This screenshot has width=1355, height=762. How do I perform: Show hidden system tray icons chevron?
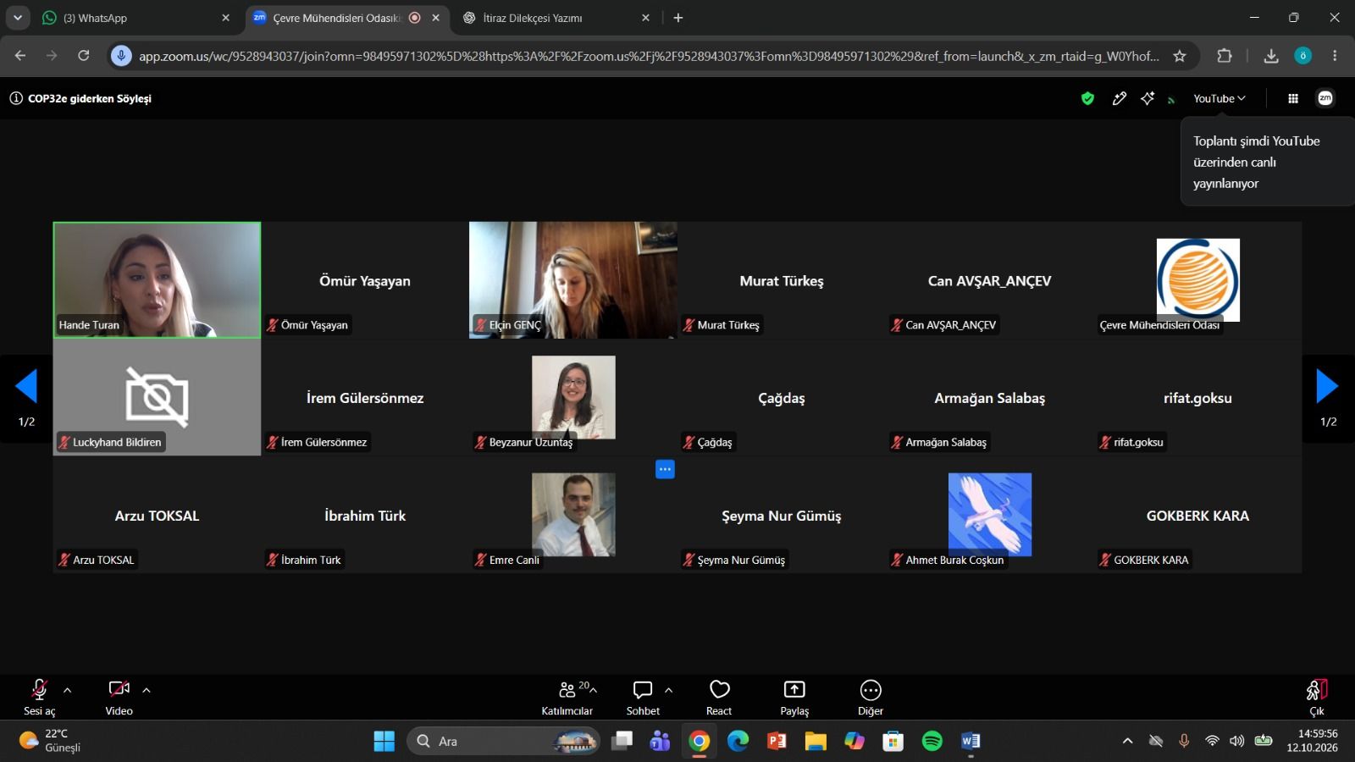point(1127,741)
